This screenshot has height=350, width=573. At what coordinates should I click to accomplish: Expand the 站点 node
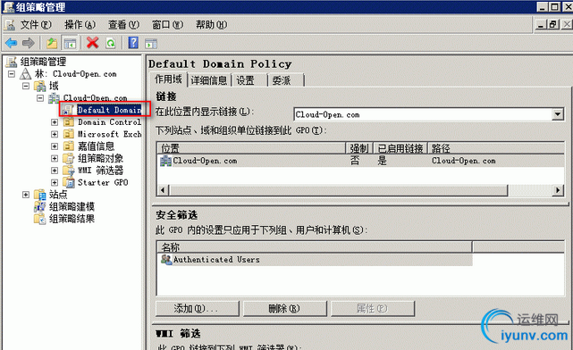[x=26, y=194]
